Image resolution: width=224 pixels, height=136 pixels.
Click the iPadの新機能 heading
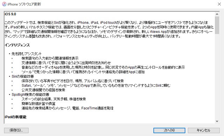(x=15, y=117)
